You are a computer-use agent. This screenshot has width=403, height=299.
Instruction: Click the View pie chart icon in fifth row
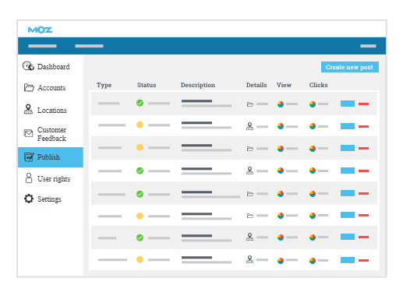281,194
